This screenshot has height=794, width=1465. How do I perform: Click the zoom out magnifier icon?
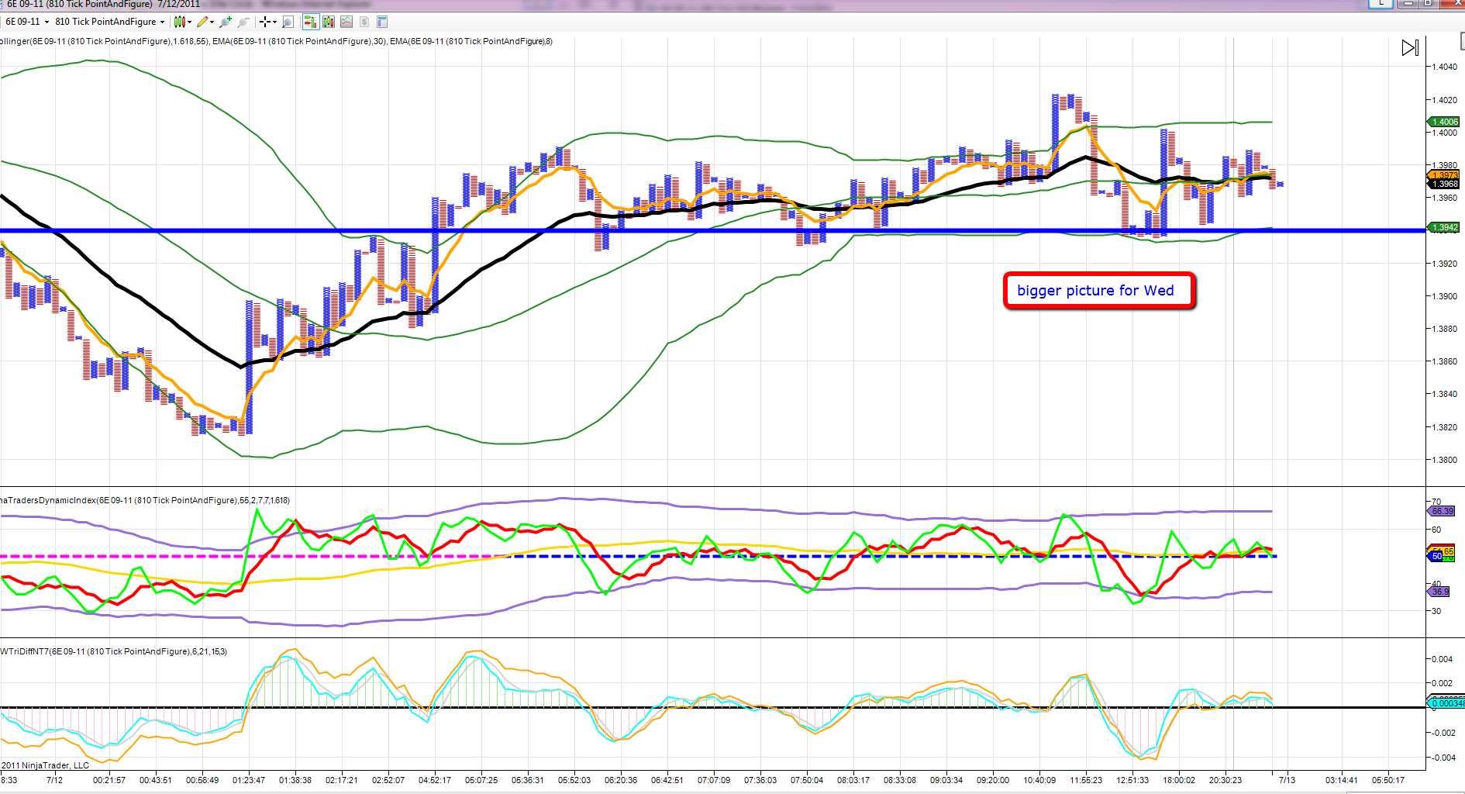tap(243, 22)
